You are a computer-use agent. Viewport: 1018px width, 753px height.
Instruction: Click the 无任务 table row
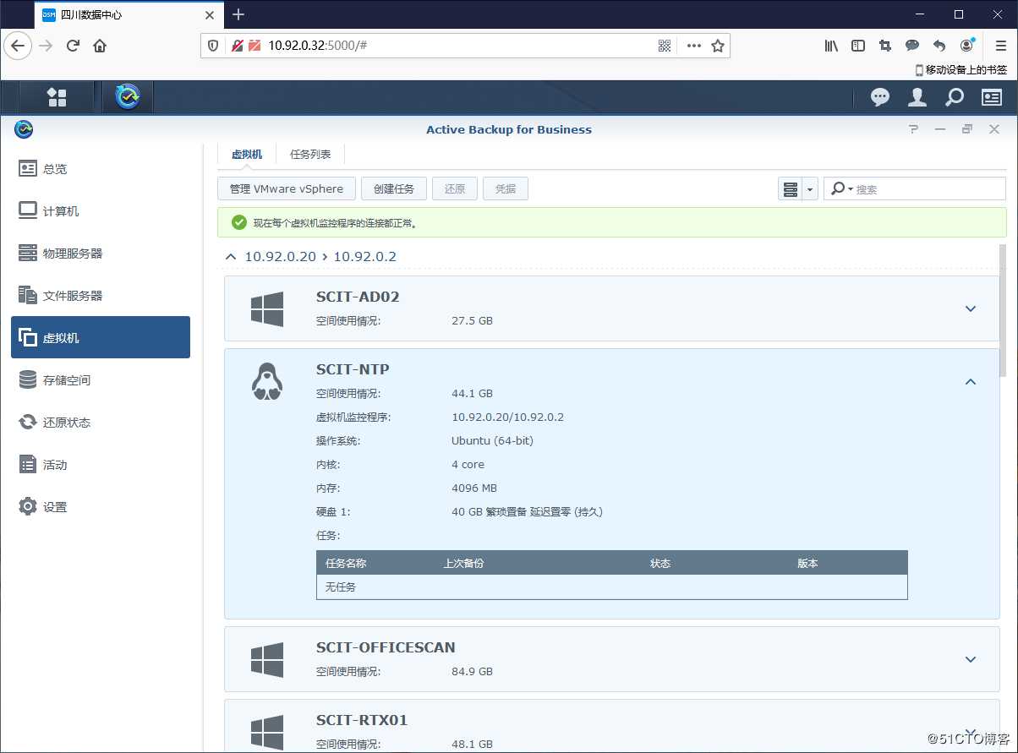(x=611, y=587)
